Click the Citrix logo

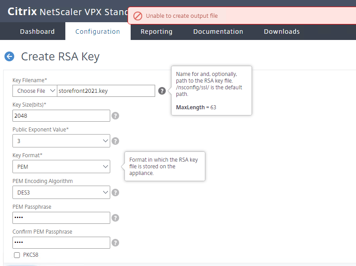pyautogui.click(x=22, y=12)
